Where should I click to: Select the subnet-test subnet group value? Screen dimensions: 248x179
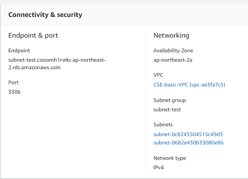coord(167,109)
